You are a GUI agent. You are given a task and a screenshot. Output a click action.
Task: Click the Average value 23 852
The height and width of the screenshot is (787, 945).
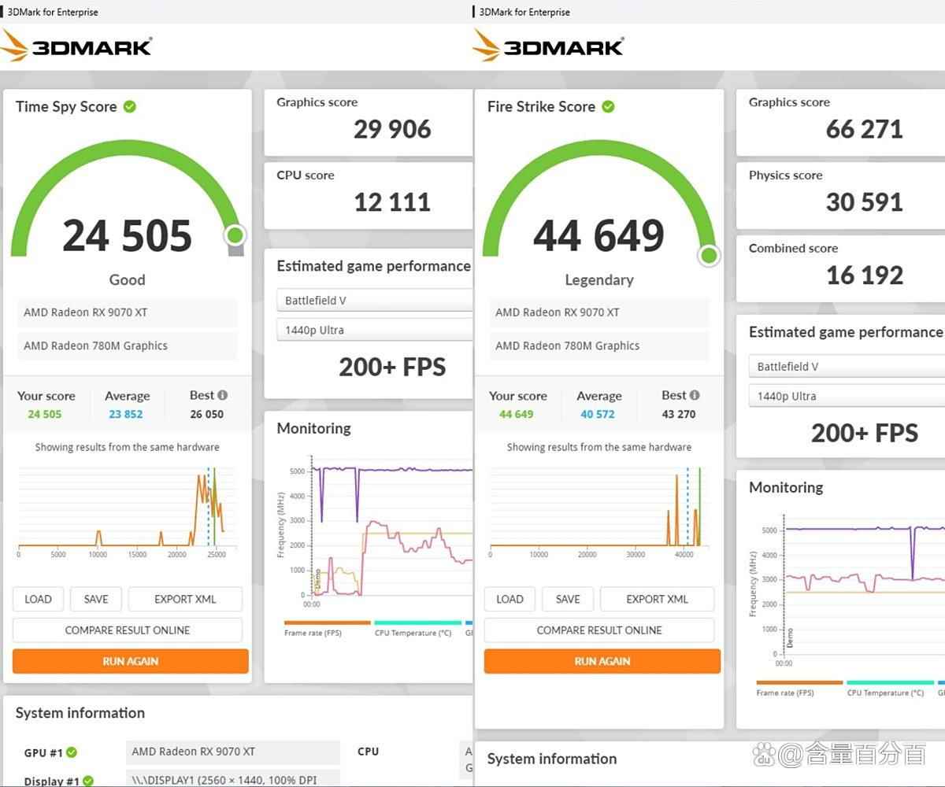click(x=125, y=414)
